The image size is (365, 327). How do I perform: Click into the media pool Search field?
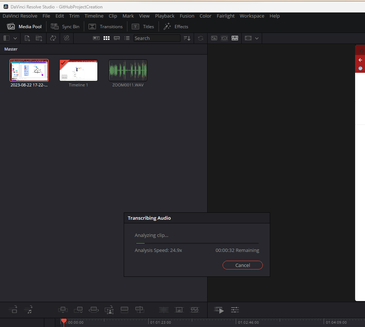pos(157,38)
